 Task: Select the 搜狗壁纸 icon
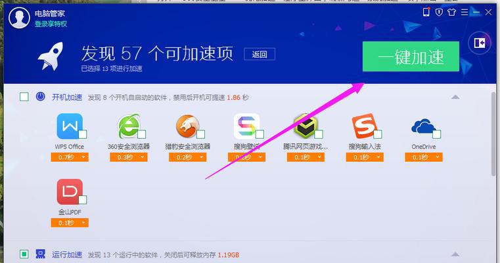pyautogui.click(x=246, y=126)
